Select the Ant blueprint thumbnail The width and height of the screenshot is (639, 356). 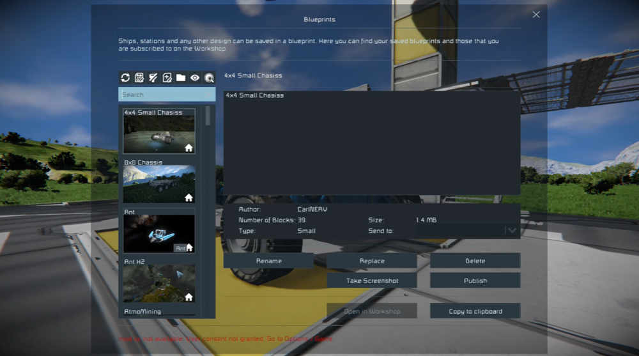(x=159, y=233)
